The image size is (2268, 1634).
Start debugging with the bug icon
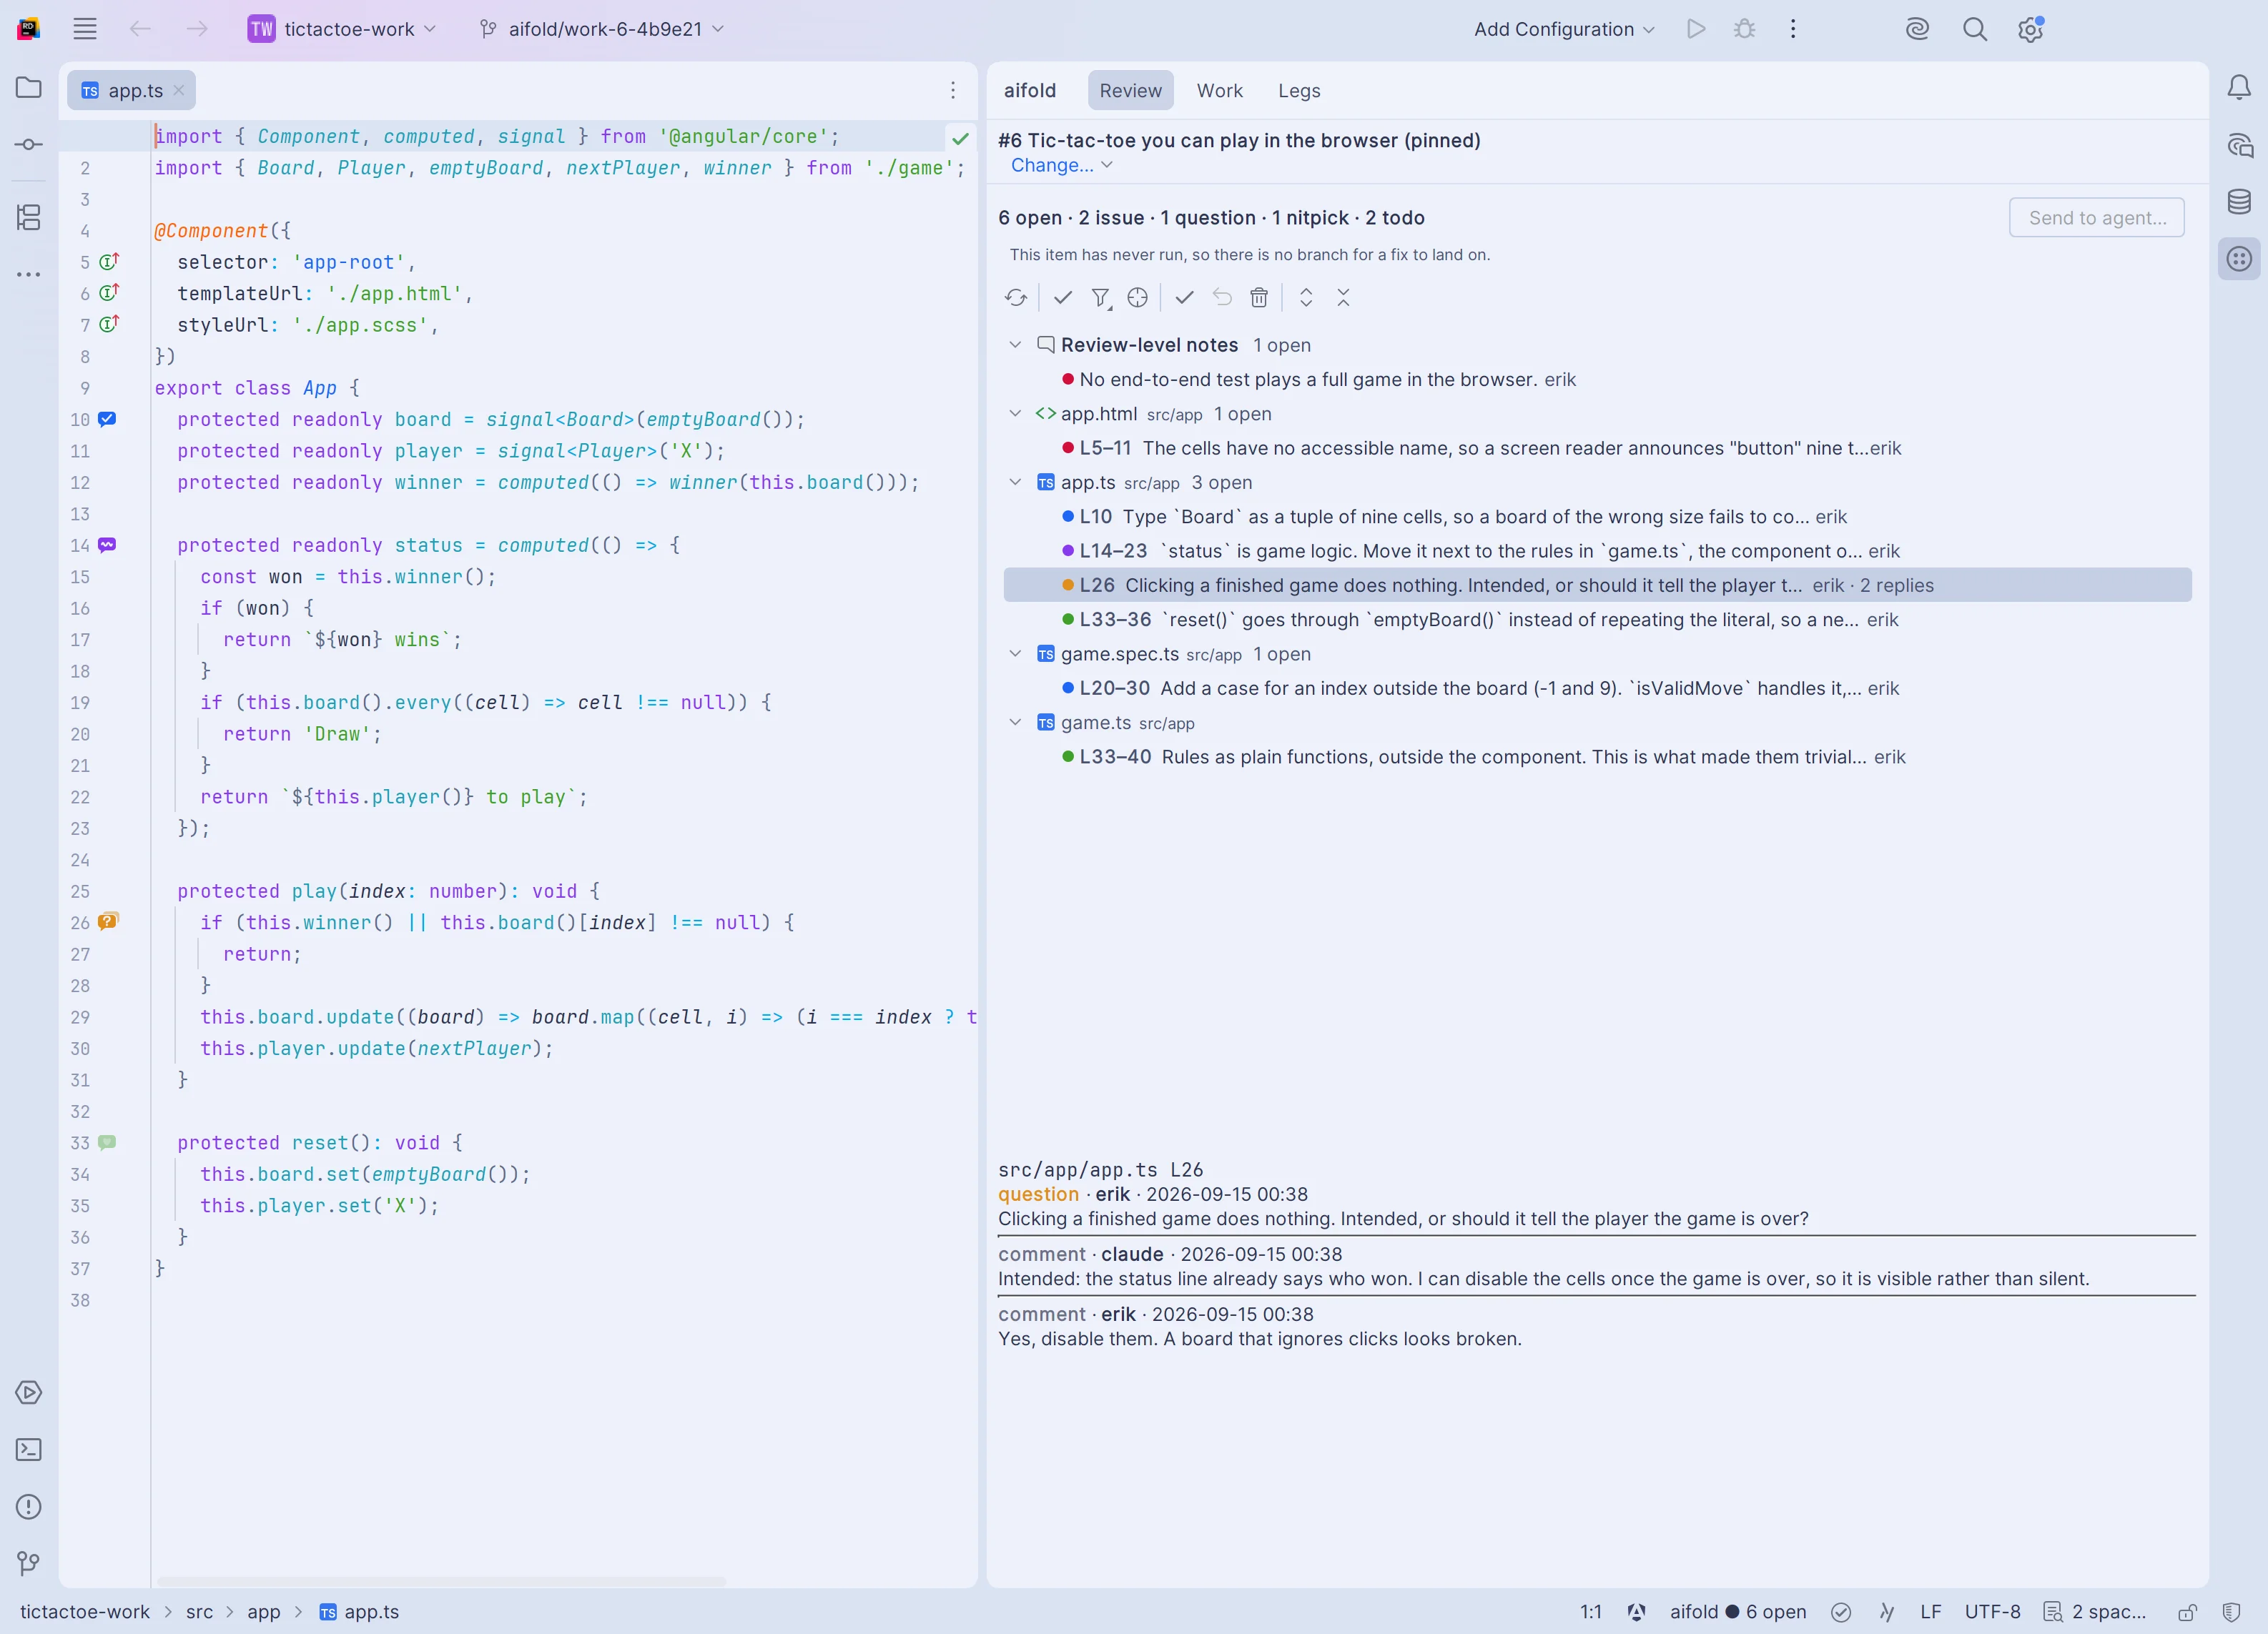[x=1745, y=29]
